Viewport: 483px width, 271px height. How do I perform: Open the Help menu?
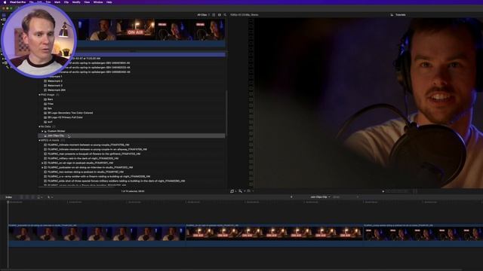[109, 2]
